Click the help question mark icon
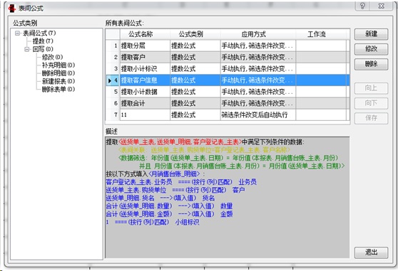This screenshot has width=398, height=271. tap(362, 6)
